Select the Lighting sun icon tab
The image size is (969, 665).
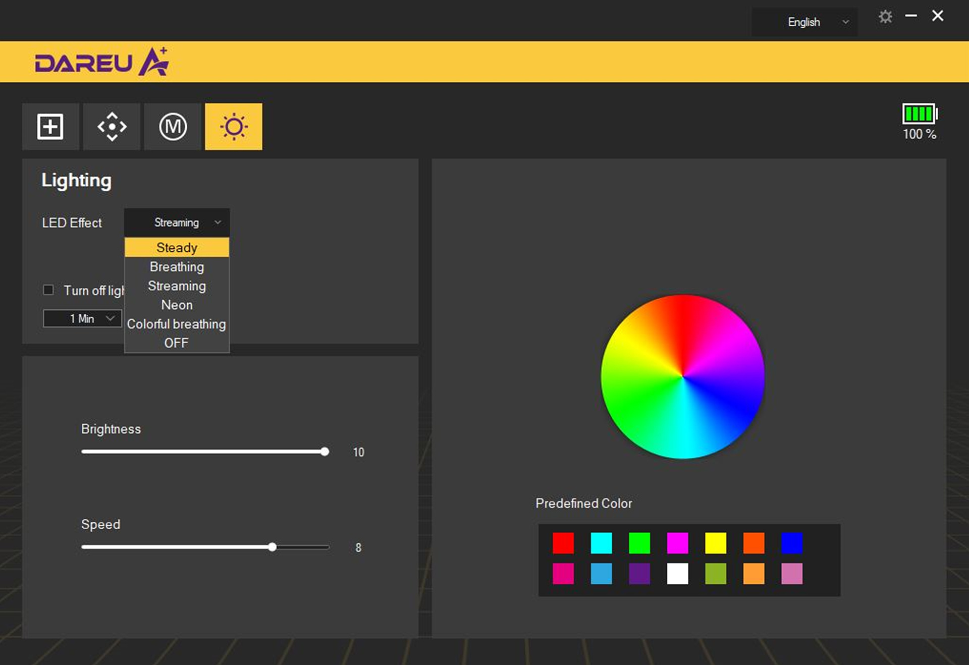click(x=234, y=126)
